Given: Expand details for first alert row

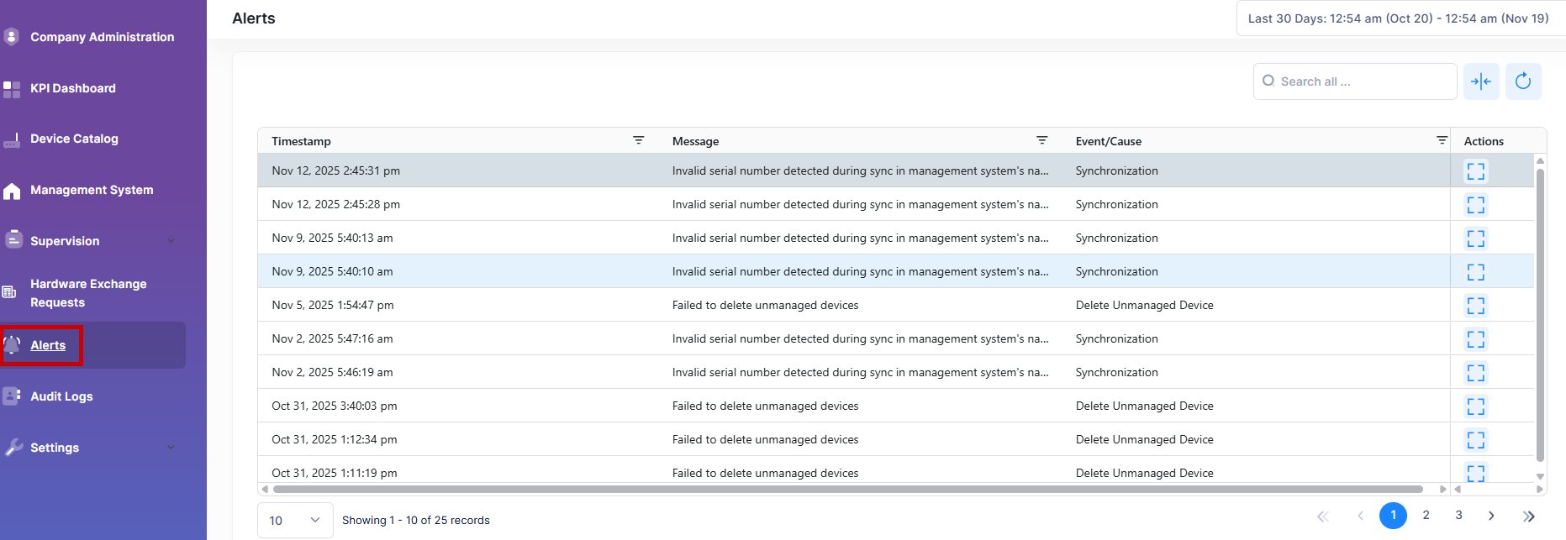Looking at the screenshot, I should pyautogui.click(x=1475, y=171).
